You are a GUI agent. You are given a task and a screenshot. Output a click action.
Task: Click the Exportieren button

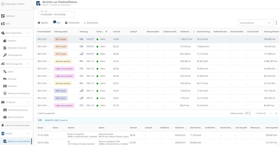pos(91,23)
